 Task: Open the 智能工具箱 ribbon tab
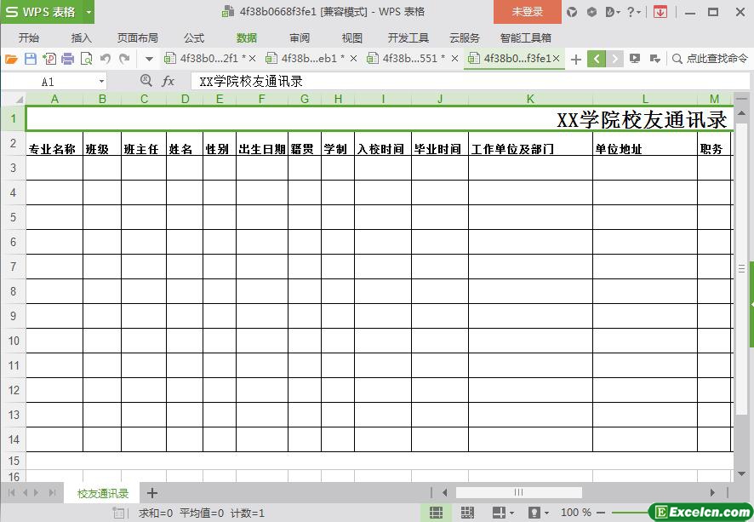coord(526,38)
